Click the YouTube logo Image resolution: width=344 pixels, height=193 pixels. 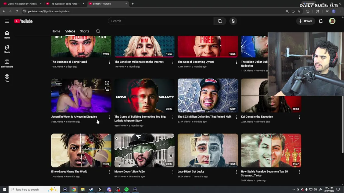(23, 21)
